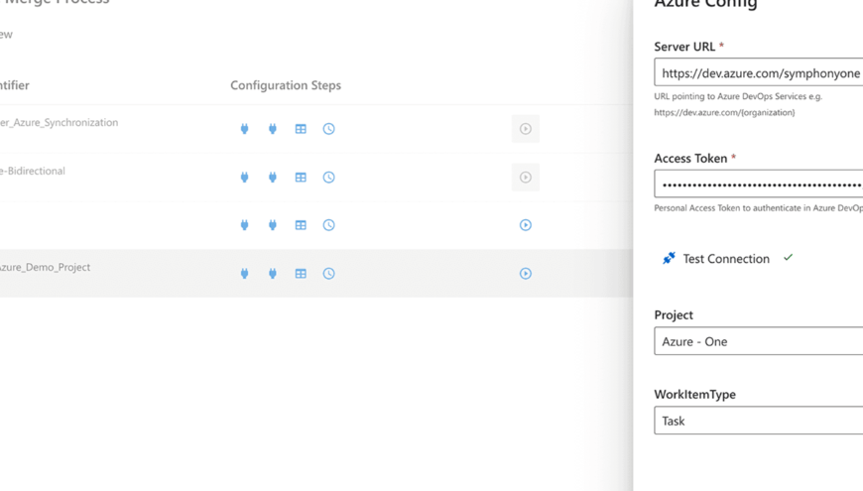Select the Azure_Synchronization row name

click(60, 123)
